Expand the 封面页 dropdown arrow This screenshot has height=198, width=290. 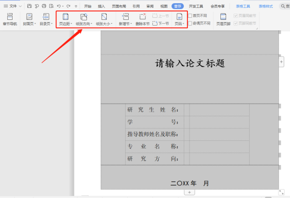tap(35, 24)
